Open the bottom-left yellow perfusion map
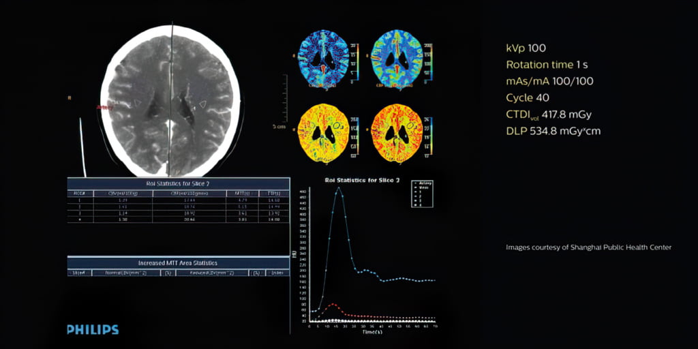 click(x=324, y=131)
